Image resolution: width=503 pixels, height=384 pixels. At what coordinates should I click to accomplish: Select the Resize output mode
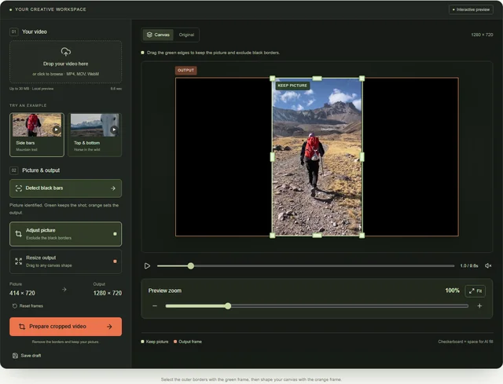(x=65, y=261)
